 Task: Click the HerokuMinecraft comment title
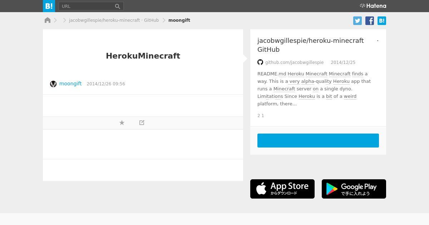coord(143,56)
